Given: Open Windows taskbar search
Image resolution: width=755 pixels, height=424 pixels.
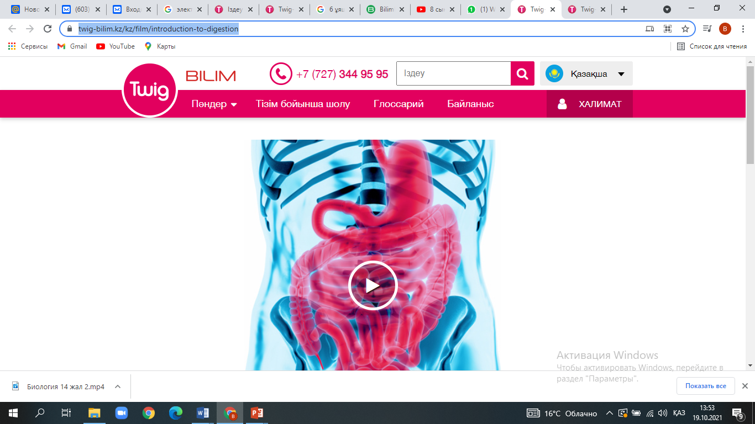Looking at the screenshot, I should click(x=40, y=413).
